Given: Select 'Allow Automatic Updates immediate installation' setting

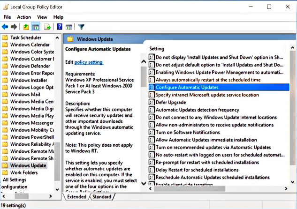Looking at the screenshot, I should [206, 140].
